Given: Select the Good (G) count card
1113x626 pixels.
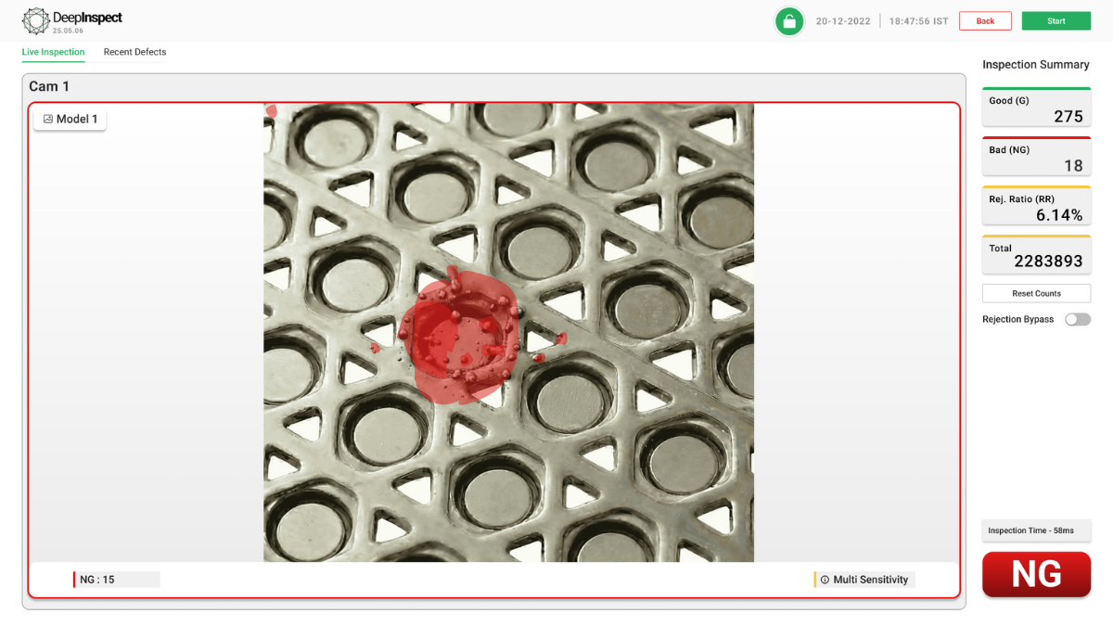Looking at the screenshot, I should pyautogui.click(x=1036, y=108).
